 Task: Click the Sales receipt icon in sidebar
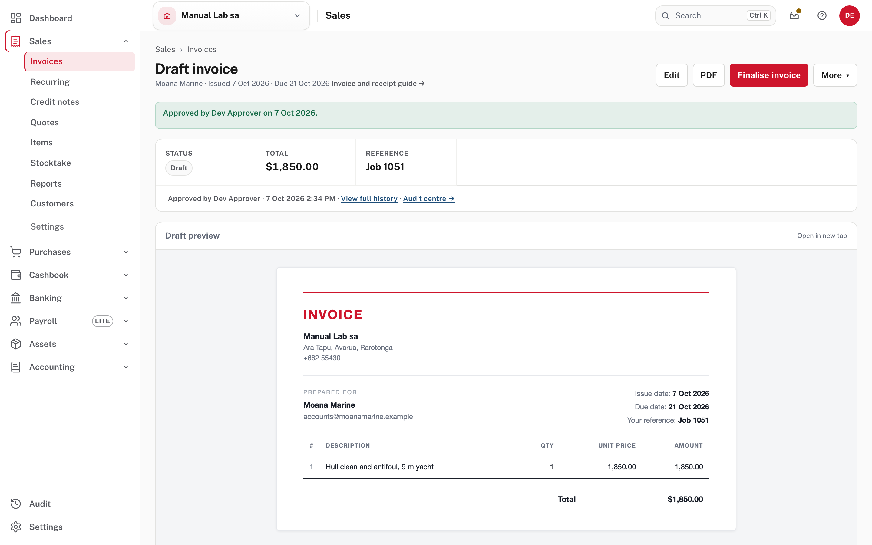tap(15, 41)
